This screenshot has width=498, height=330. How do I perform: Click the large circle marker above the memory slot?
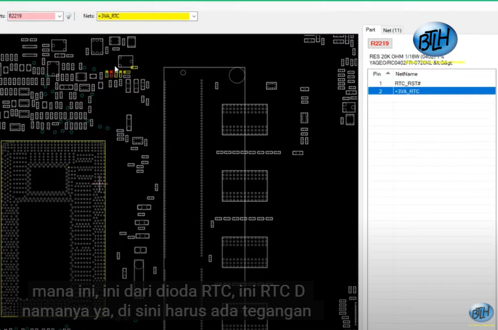236,75
